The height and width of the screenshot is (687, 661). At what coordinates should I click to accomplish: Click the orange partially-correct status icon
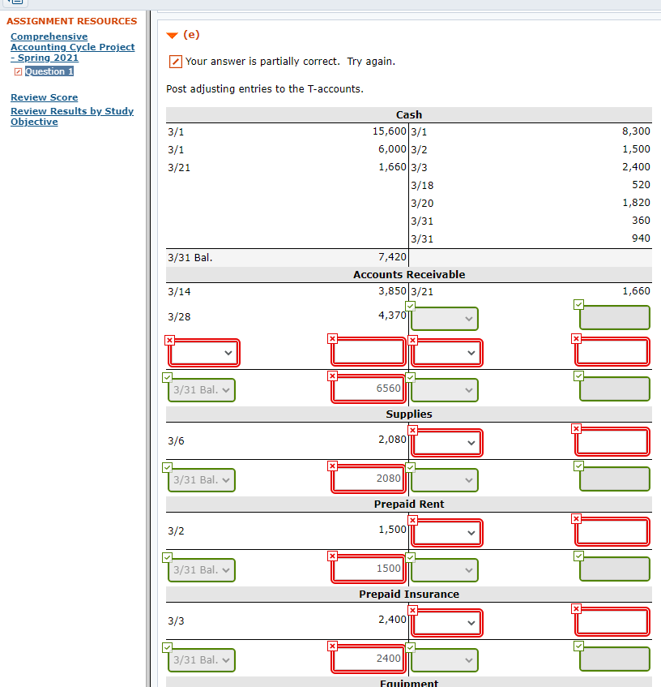coord(175,61)
